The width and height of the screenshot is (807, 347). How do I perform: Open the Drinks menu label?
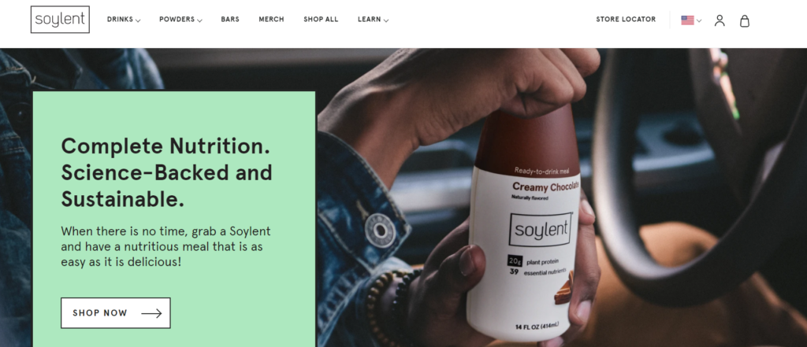120,20
